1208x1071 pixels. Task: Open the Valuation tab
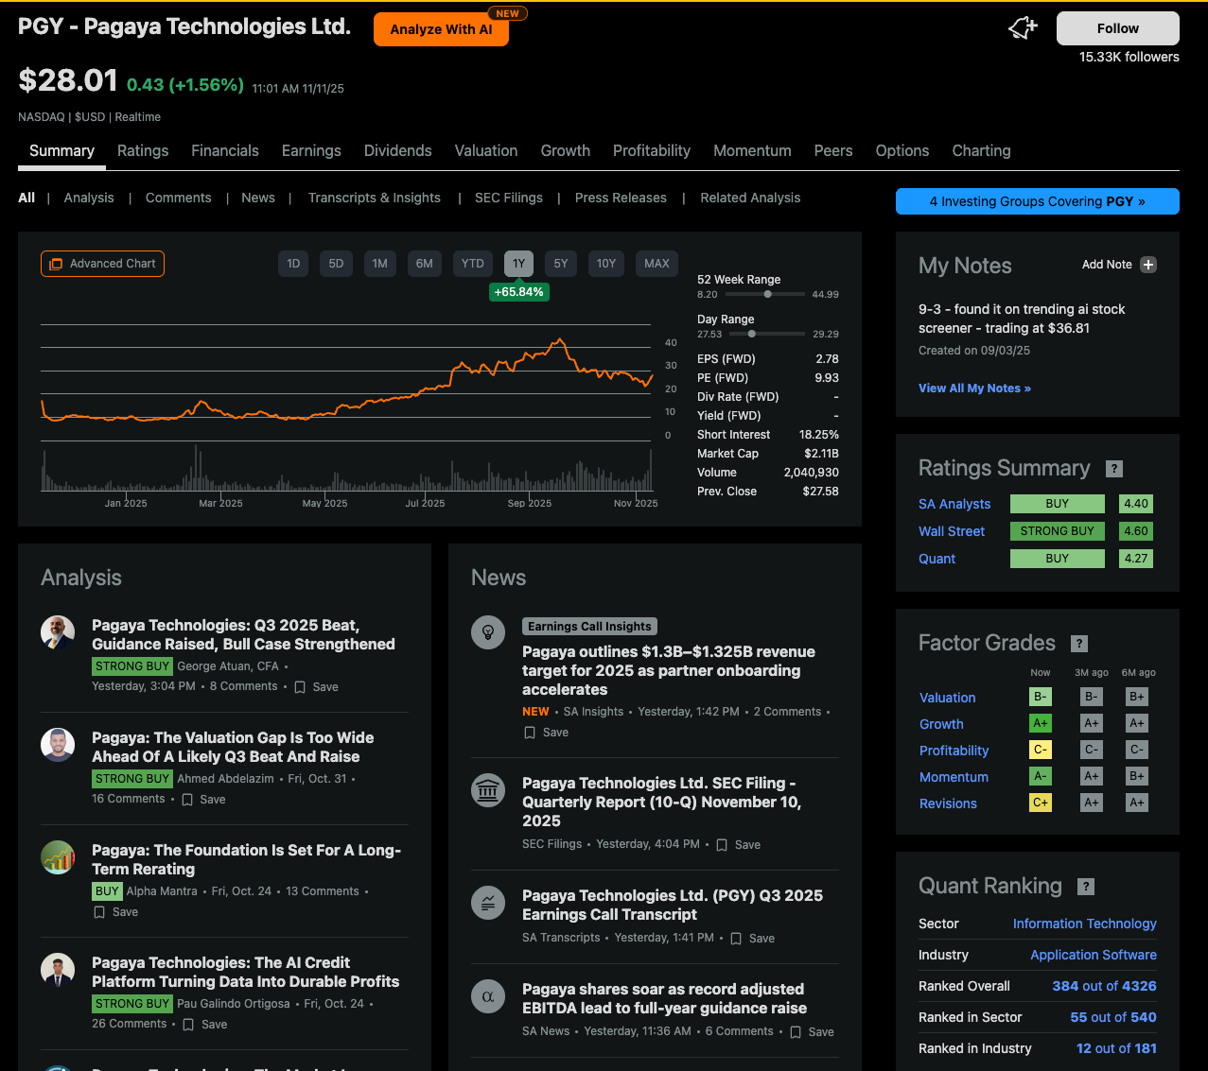point(486,151)
